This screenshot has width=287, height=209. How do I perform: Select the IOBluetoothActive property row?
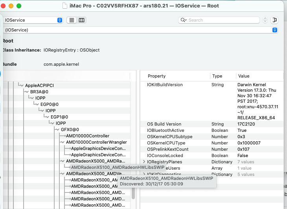[212, 130]
